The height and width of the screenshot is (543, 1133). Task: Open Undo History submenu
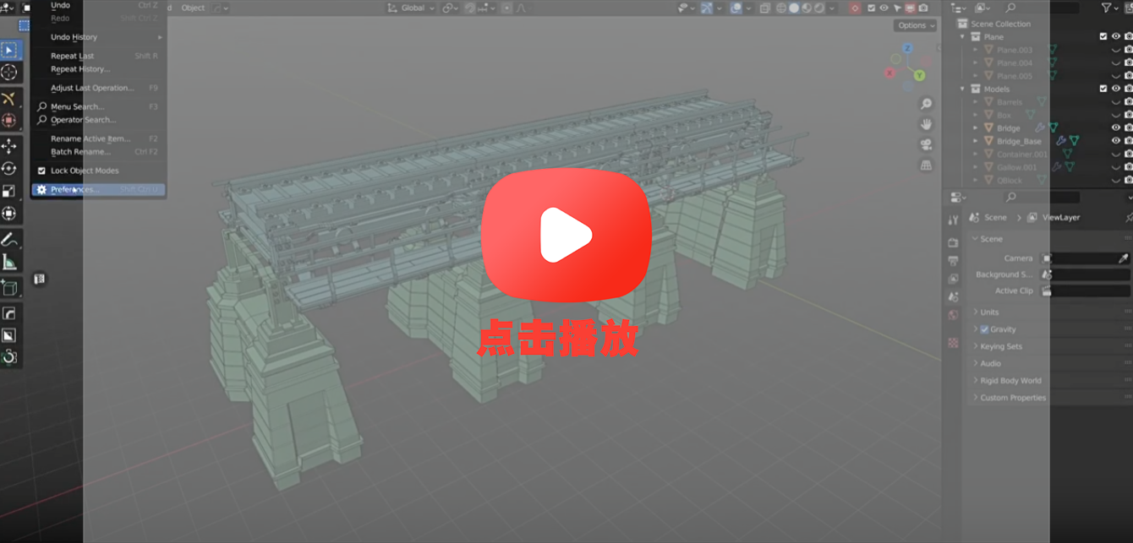[98, 37]
